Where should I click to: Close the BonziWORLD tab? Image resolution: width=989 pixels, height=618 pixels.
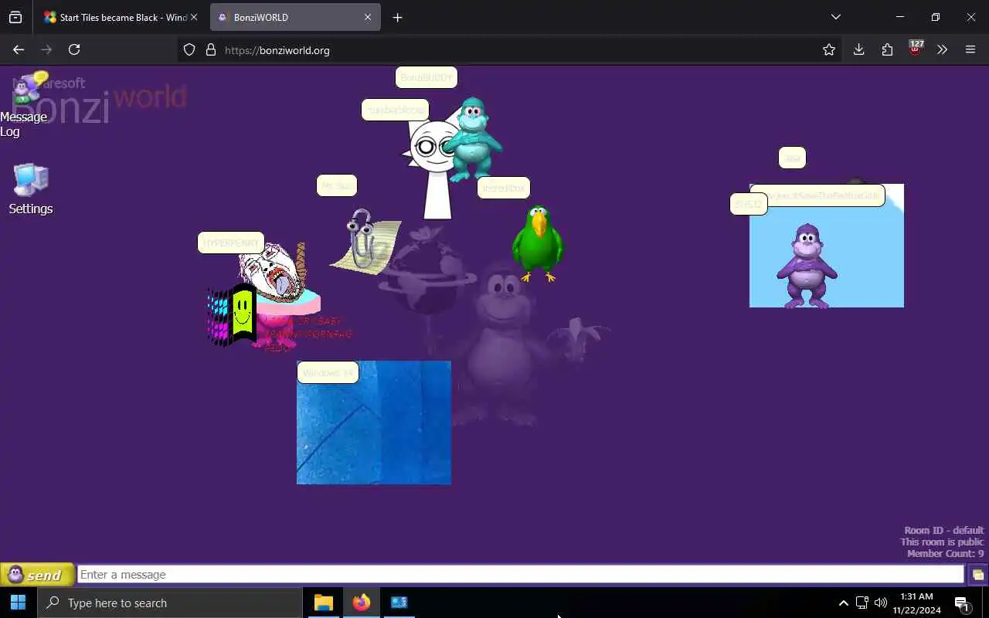point(368,17)
